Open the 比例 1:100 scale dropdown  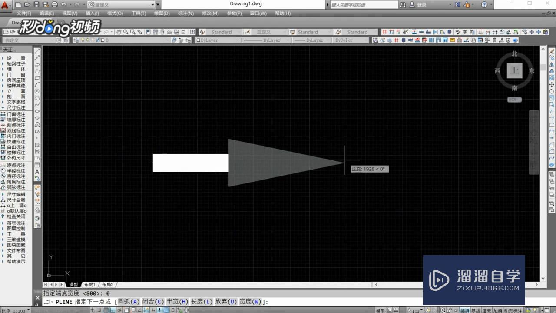click(x=16, y=310)
